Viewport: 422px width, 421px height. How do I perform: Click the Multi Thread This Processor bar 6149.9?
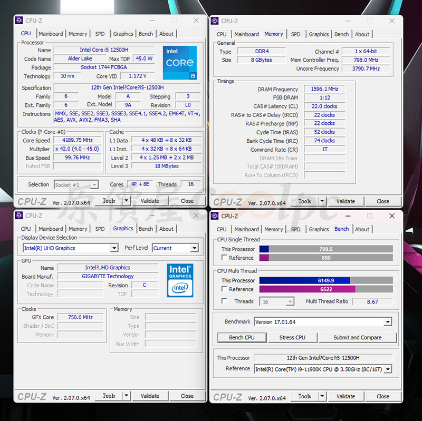[326, 280]
